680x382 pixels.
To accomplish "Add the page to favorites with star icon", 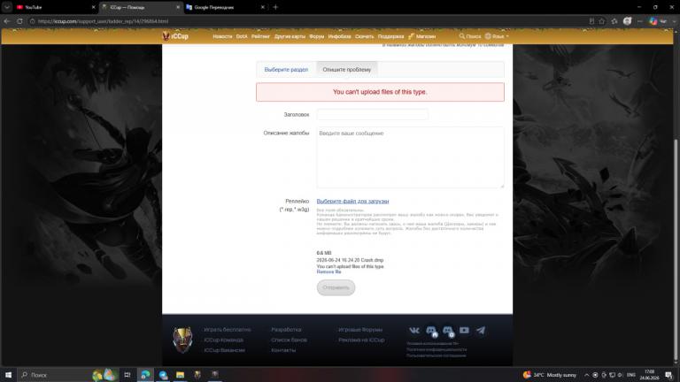I will [x=601, y=21].
